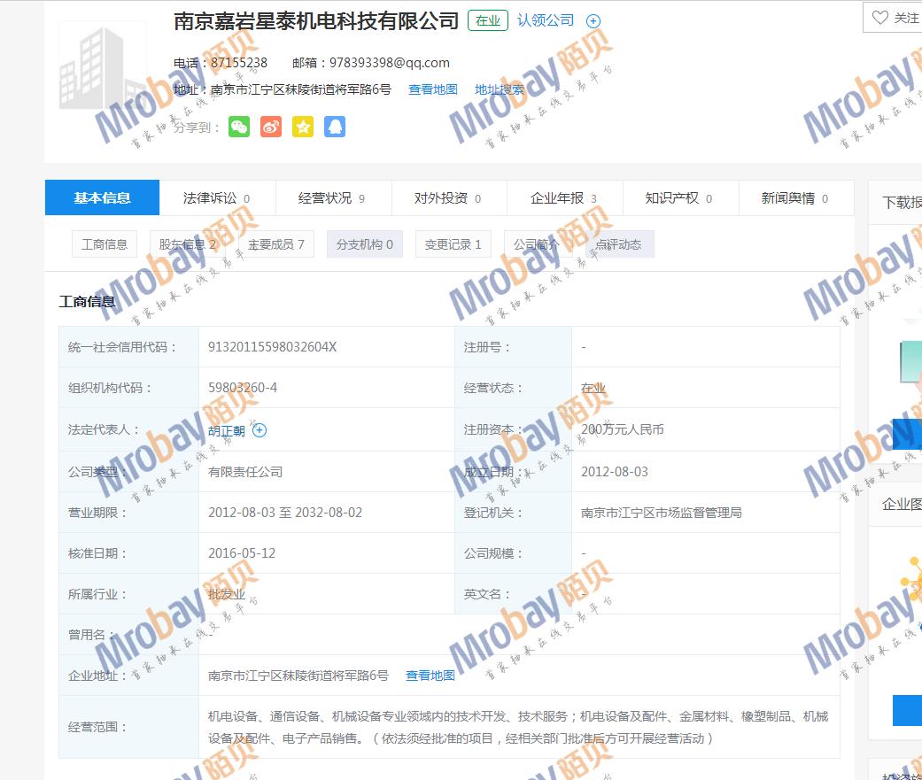Share to Qzone star icon
This screenshot has width=922, height=780.
pyautogui.click(x=303, y=127)
